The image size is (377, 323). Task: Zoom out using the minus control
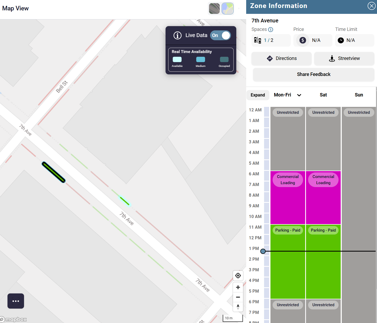point(238,297)
